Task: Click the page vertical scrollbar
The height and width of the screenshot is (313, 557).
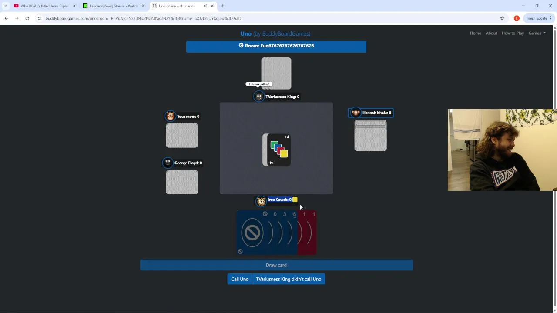Action: (x=554, y=169)
